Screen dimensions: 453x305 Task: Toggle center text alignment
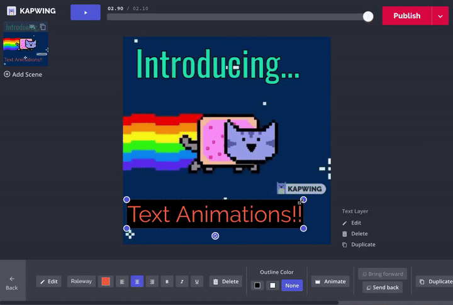tap(137, 282)
